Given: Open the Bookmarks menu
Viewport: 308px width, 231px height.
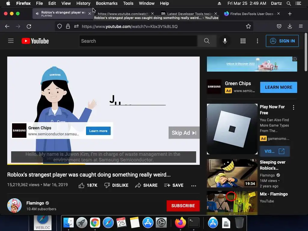Looking at the screenshot, I should coord(107,3).
